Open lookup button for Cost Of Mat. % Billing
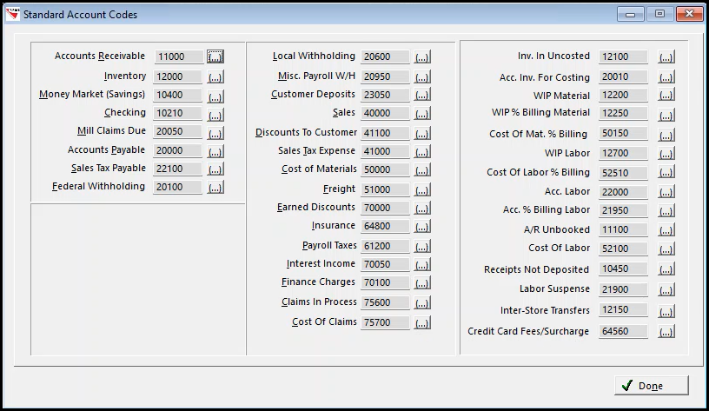This screenshot has width=709, height=411. click(x=666, y=135)
